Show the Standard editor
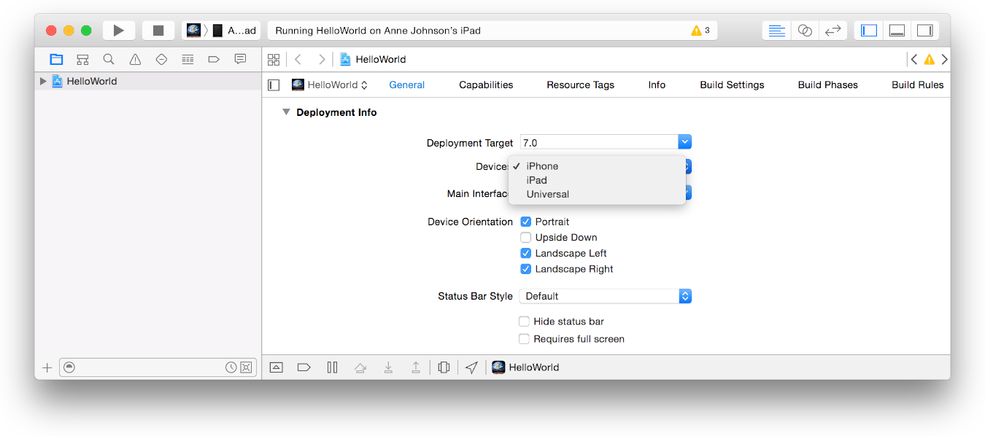 tap(778, 31)
